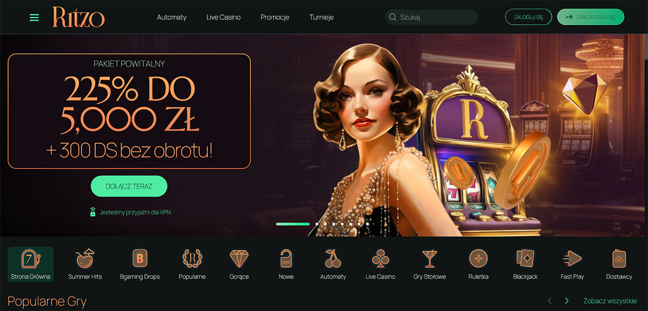Viewport: 648px width, 311px height.
Task: Click the Szukaj search field
Action: (x=431, y=17)
